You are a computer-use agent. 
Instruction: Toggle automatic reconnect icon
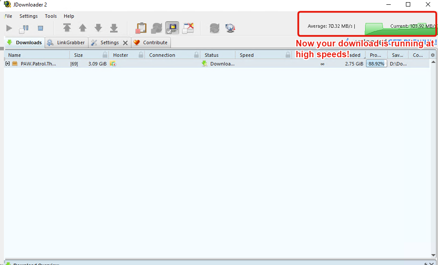pos(157,28)
